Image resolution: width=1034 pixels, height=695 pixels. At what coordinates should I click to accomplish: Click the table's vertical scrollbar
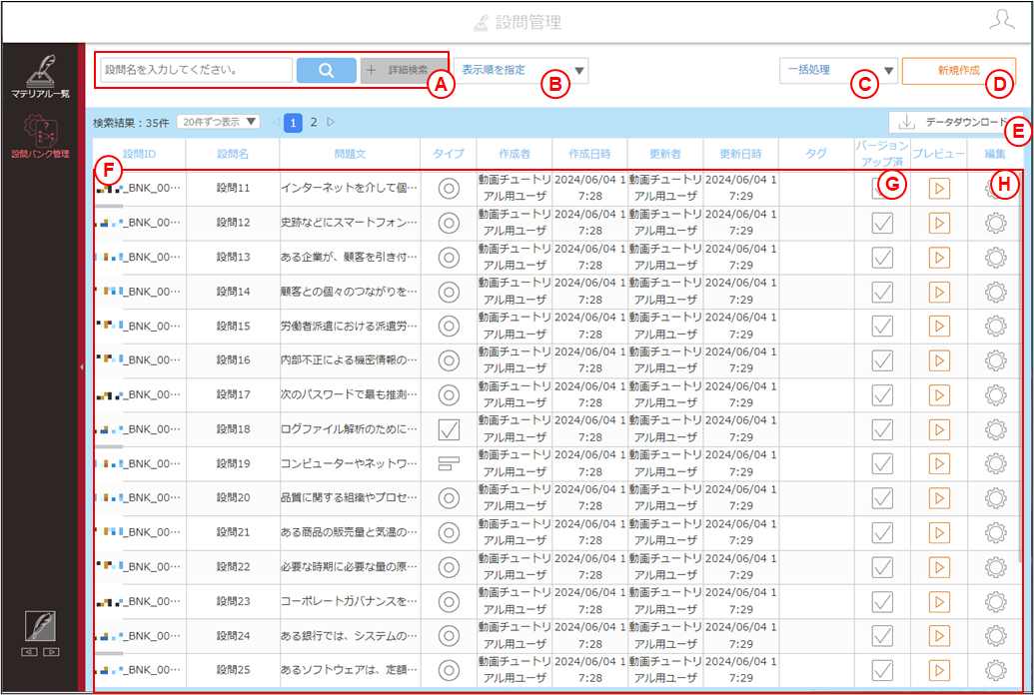coord(1023,369)
